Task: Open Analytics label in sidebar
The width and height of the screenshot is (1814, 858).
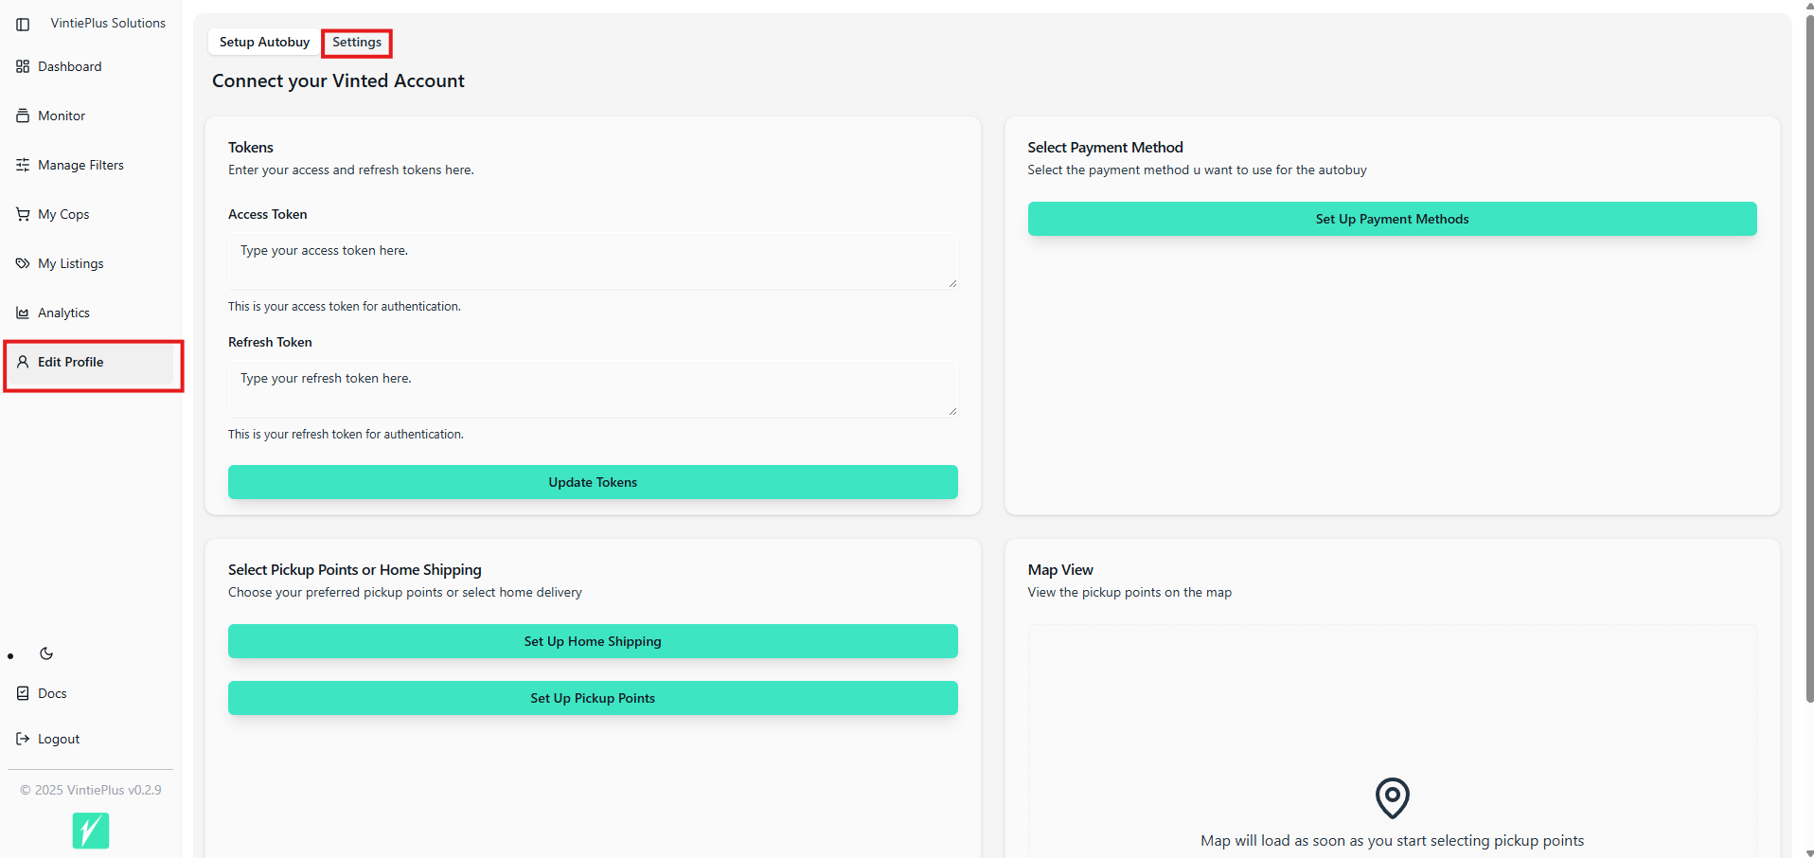Action: (63, 313)
